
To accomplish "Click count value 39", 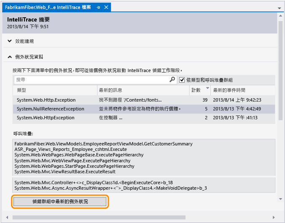I will (x=205, y=100).
